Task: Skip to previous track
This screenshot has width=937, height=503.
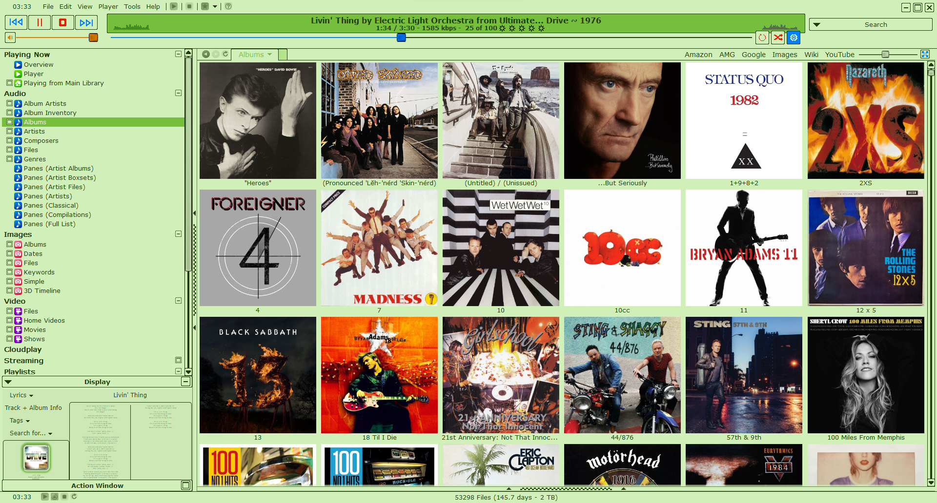Action: [16, 22]
